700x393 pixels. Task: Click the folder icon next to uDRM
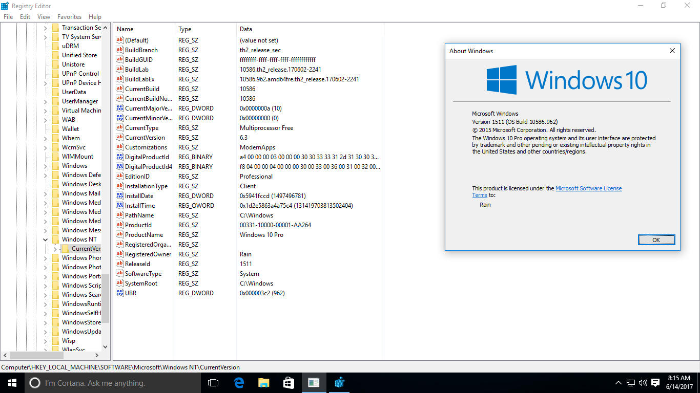pos(55,46)
